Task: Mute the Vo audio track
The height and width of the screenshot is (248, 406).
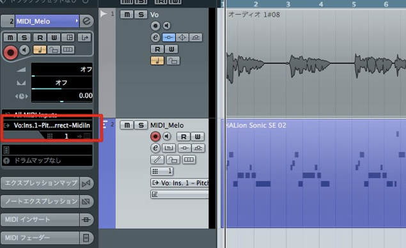Action: click(x=127, y=15)
